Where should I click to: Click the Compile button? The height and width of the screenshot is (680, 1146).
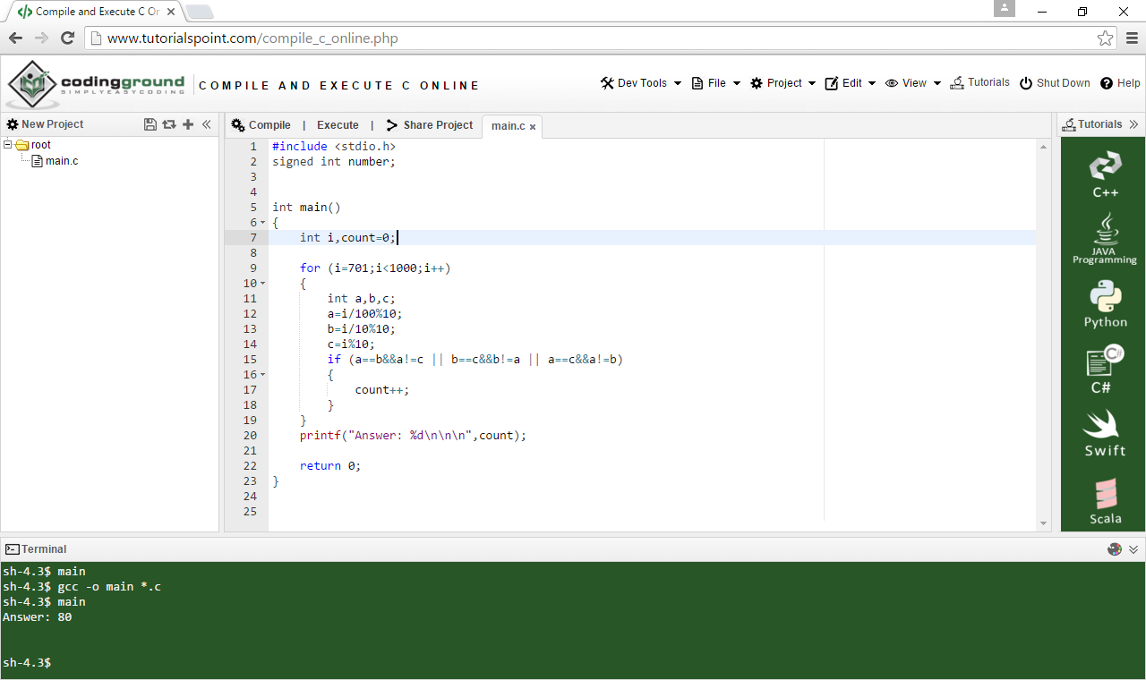coord(261,125)
